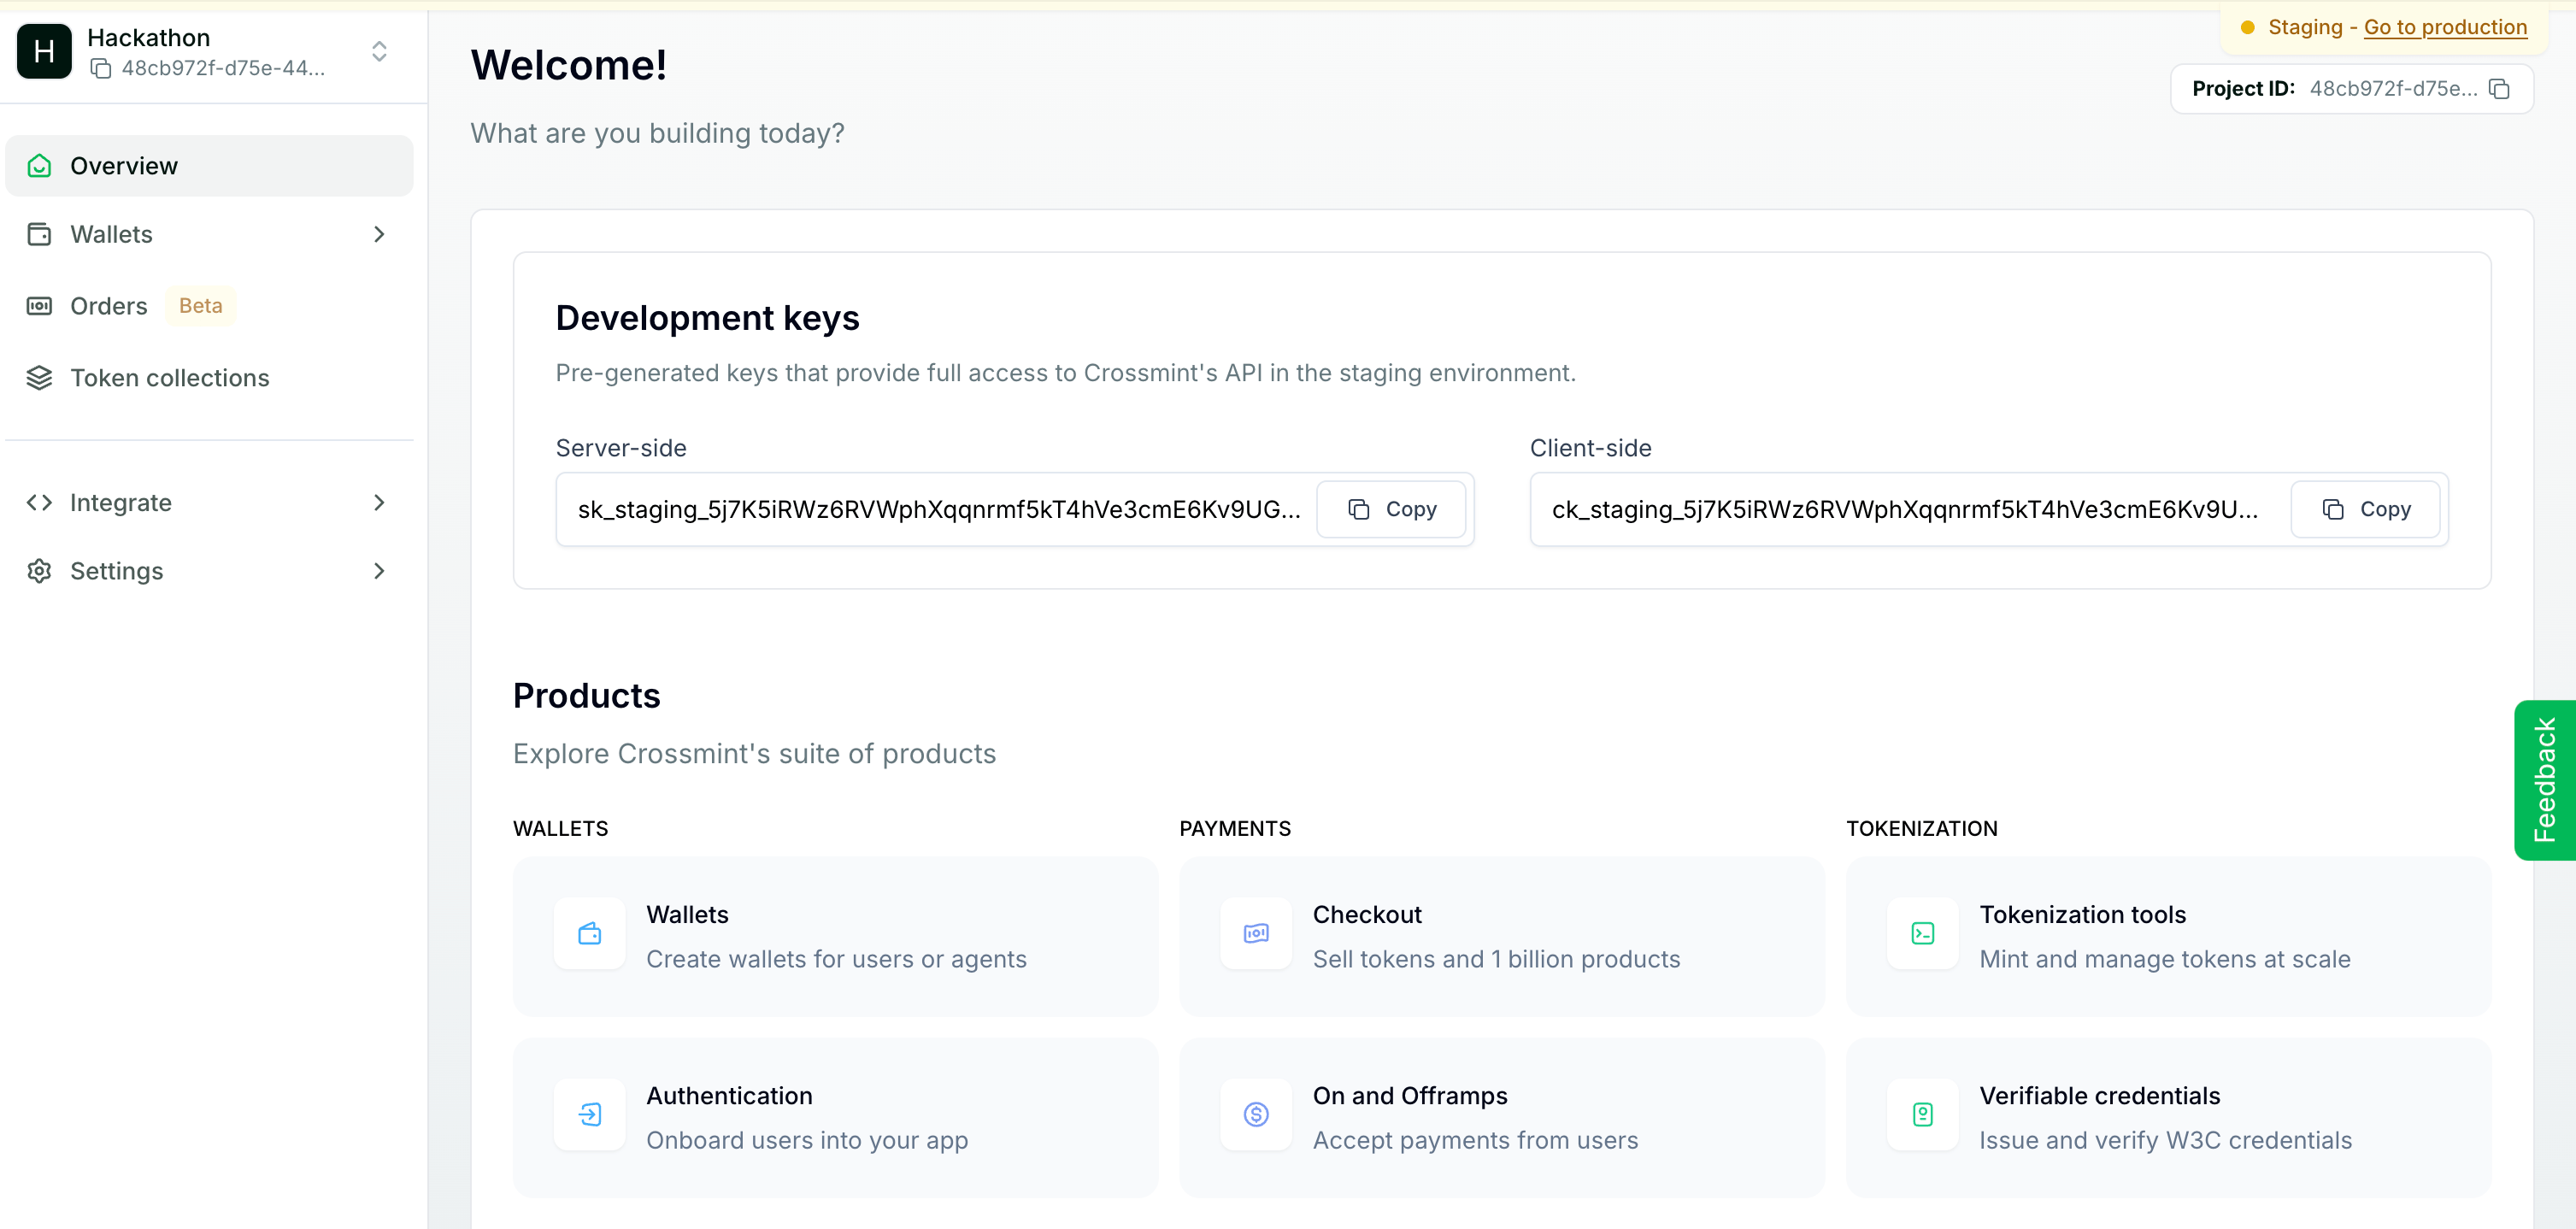Go to the Overview menu item

pyautogui.click(x=209, y=166)
